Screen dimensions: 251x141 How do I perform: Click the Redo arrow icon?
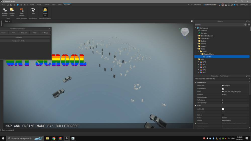14,5
